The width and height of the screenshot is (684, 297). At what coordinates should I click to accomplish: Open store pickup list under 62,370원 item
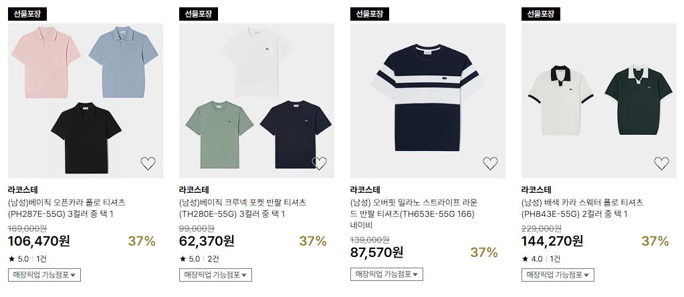[x=215, y=275]
